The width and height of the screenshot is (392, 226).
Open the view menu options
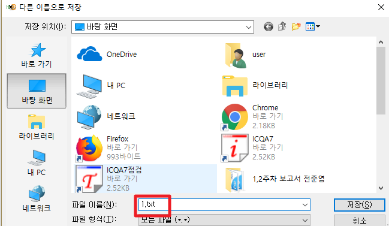coord(312,26)
